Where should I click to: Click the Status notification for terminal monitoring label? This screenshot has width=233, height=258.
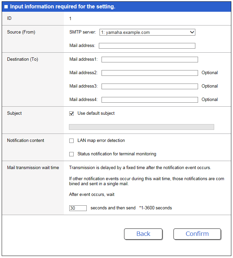pyautogui.click(x=117, y=154)
